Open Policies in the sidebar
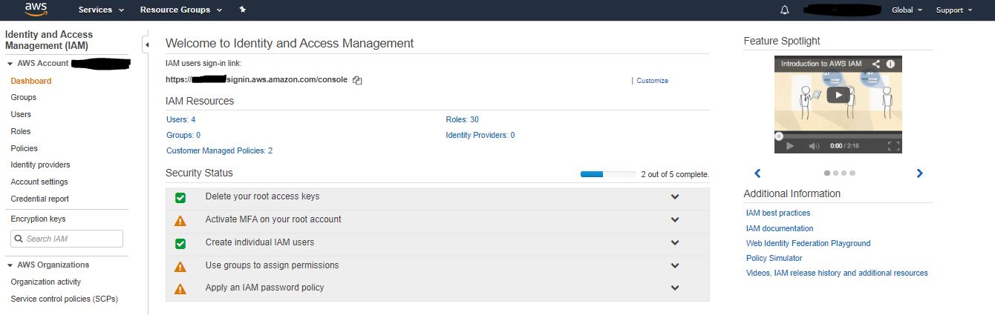The image size is (995, 315). point(25,148)
